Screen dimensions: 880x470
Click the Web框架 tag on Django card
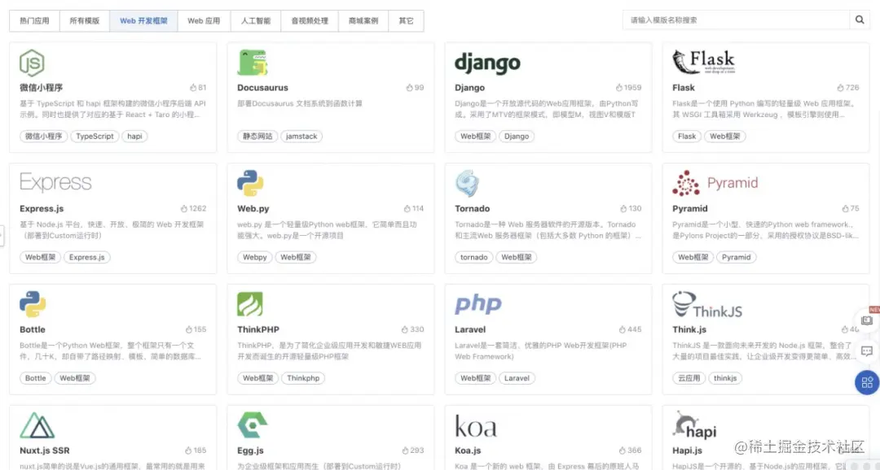click(475, 136)
